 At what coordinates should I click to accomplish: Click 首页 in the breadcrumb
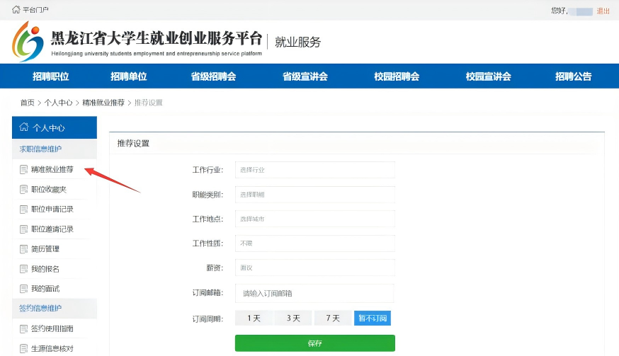pos(27,103)
